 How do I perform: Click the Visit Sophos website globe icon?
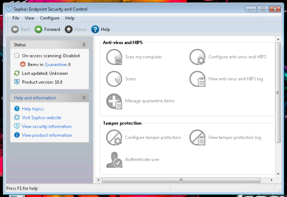click(x=17, y=117)
